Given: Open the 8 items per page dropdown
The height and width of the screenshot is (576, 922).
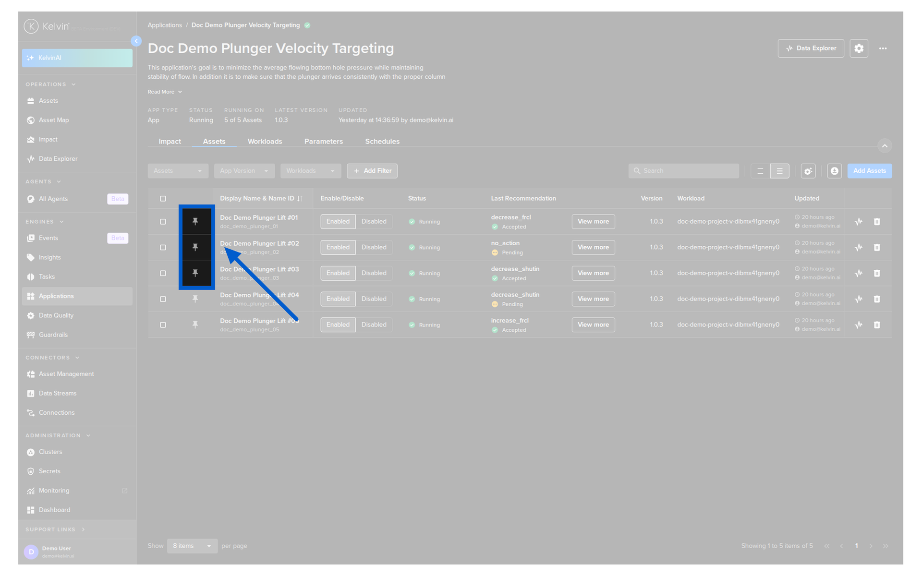Looking at the screenshot, I should (192, 546).
